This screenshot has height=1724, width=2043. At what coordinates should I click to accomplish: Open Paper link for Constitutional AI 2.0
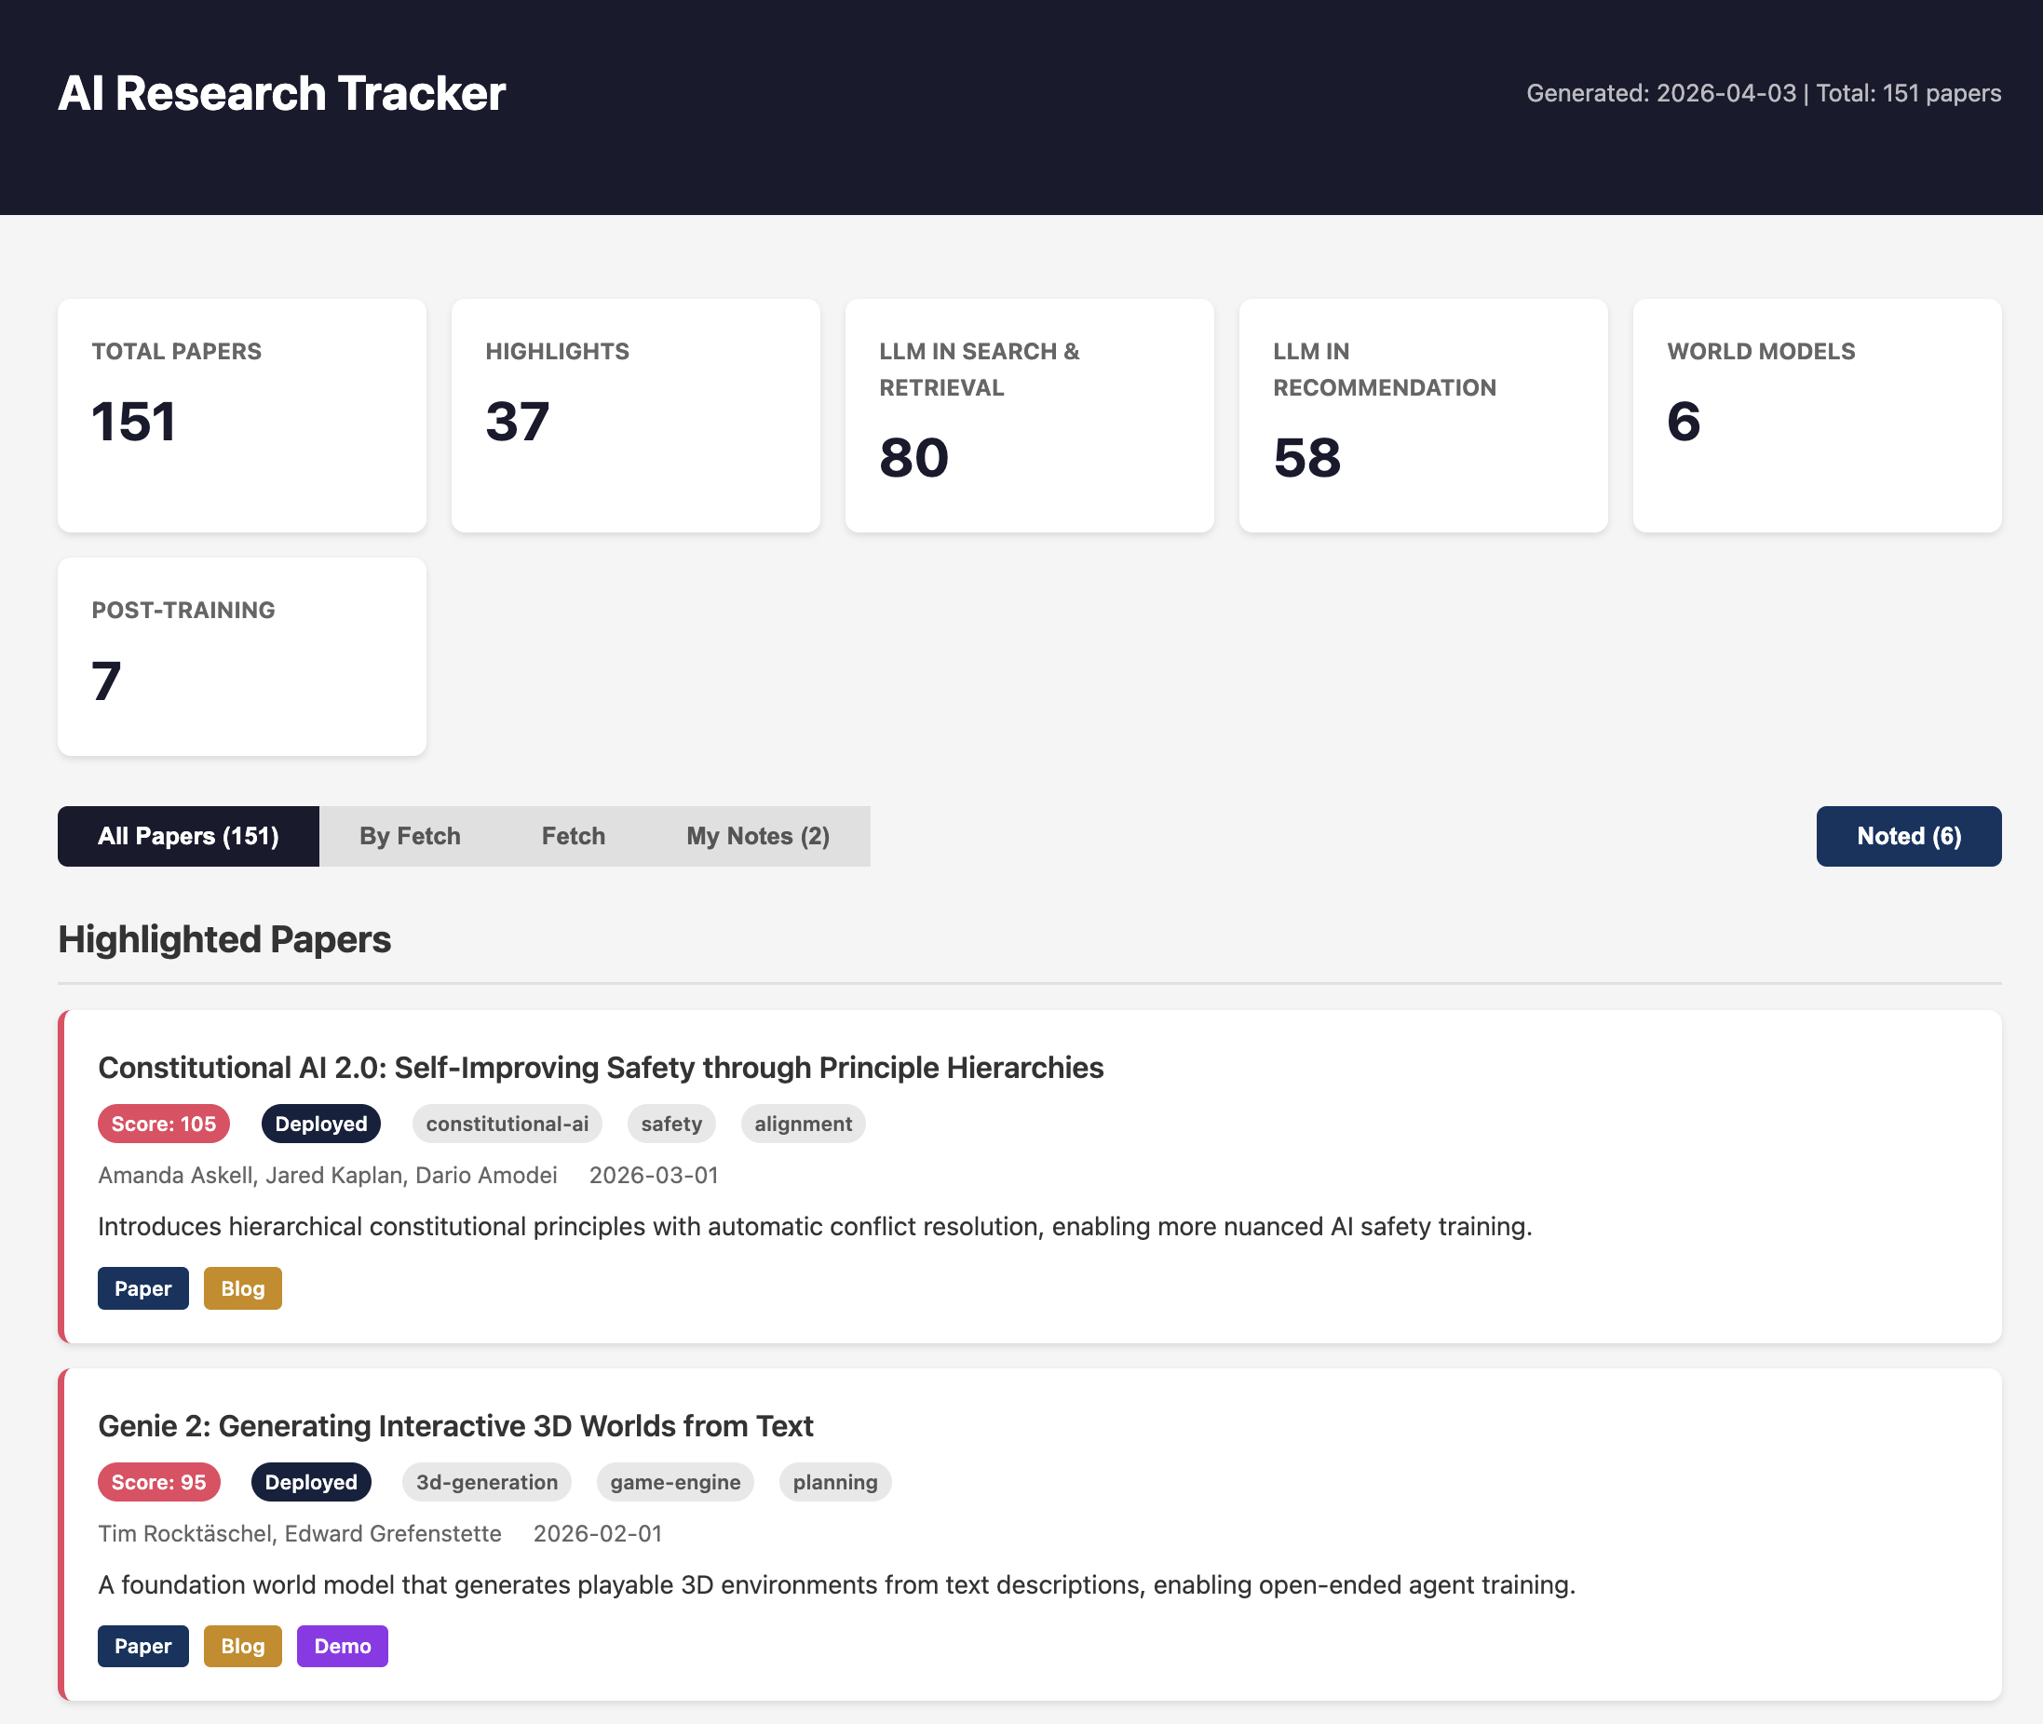pos(142,1288)
